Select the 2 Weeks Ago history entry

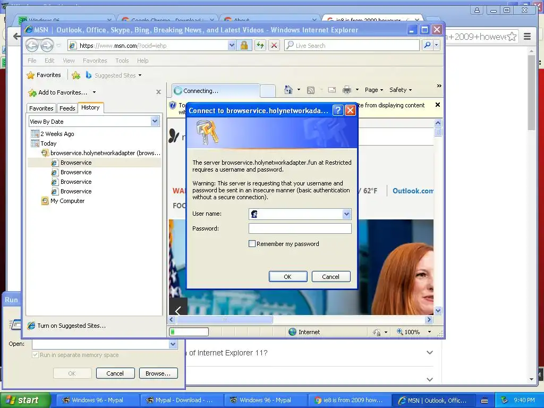tap(57, 134)
